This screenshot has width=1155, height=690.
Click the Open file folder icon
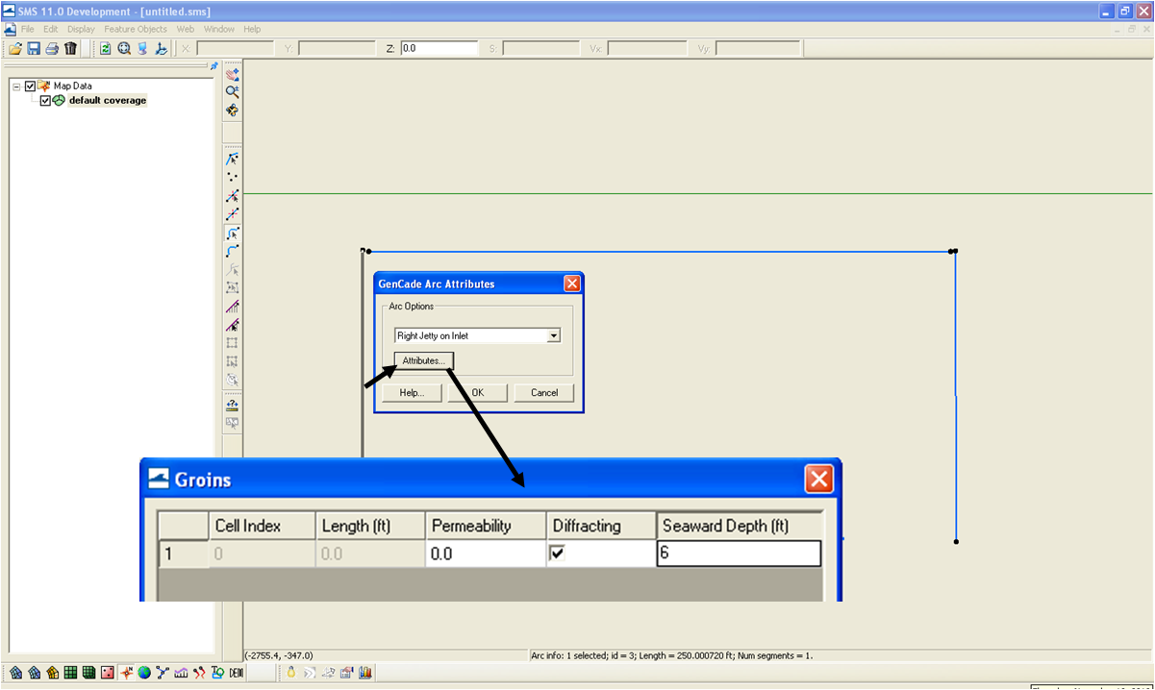click(x=15, y=48)
